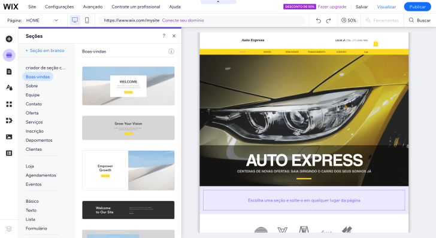Click the FINANCIAMENTO item in site navigation
Image resolution: width=436 pixels, height=238 pixels.
click(x=316, y=52)
